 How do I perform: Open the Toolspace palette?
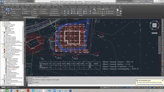pos(3,10)
